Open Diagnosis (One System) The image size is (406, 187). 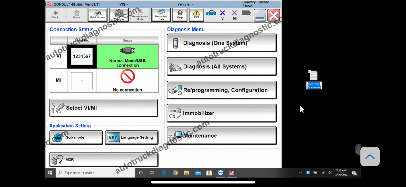[x=222, y=43]
